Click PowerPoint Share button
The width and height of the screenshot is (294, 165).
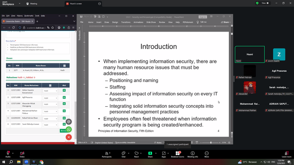coord(226,22)
